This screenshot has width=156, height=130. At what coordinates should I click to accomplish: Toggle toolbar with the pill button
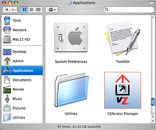[152, 3]
